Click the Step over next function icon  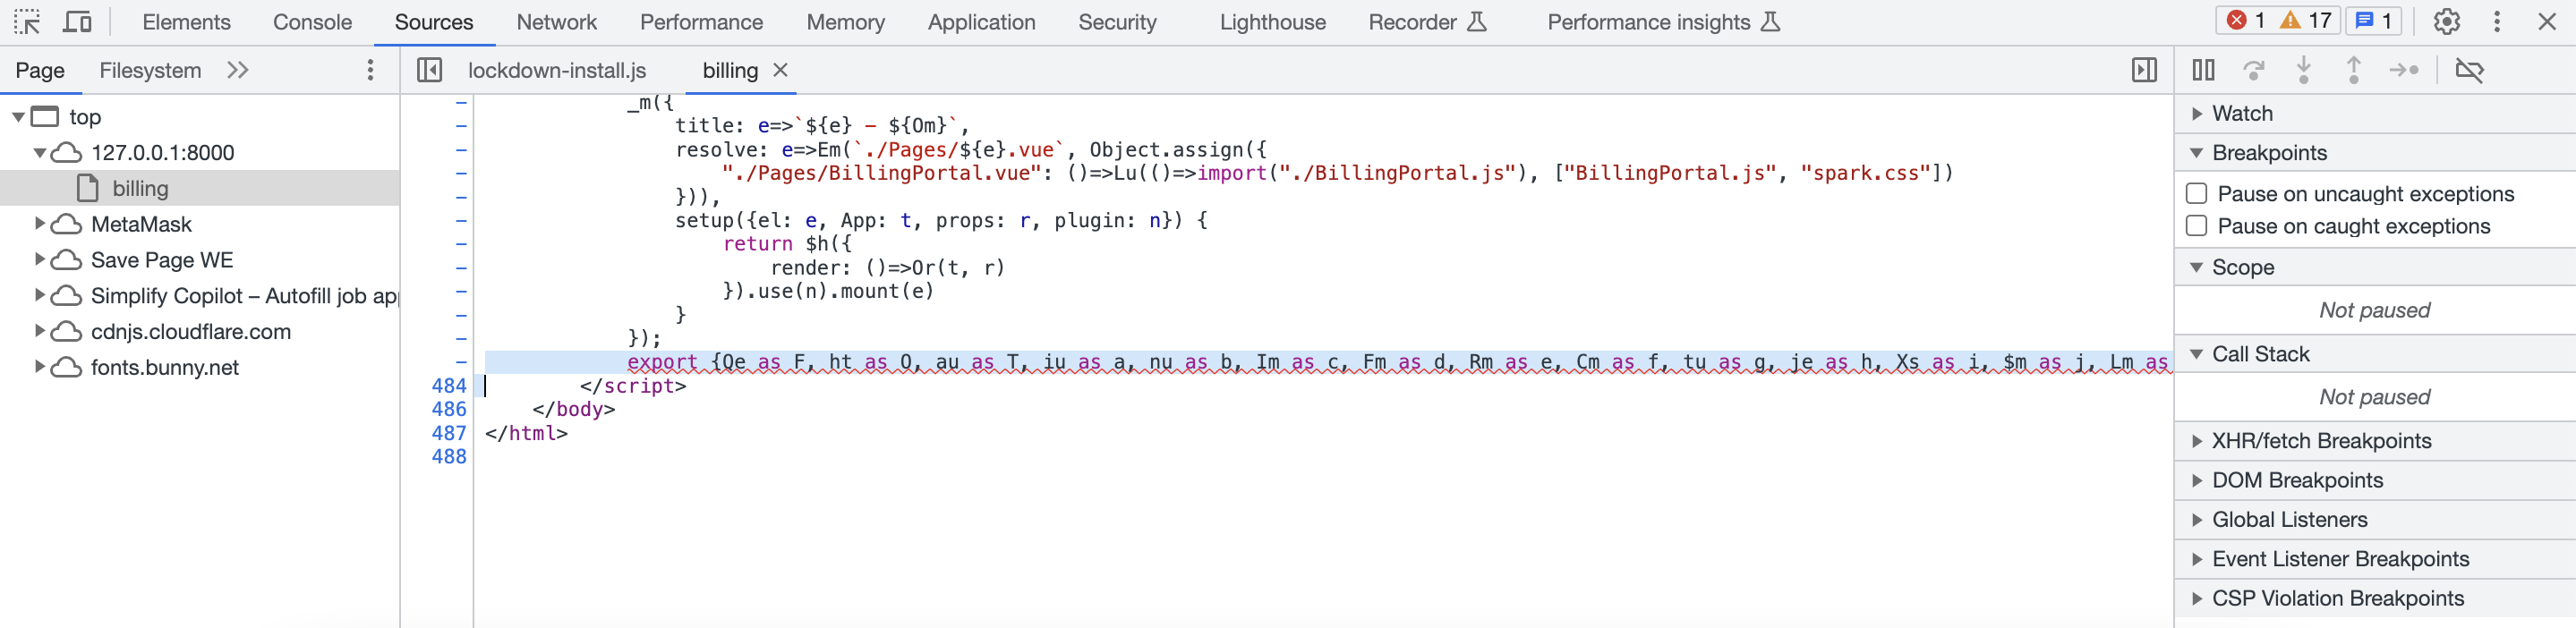[x=2253, y=70]
